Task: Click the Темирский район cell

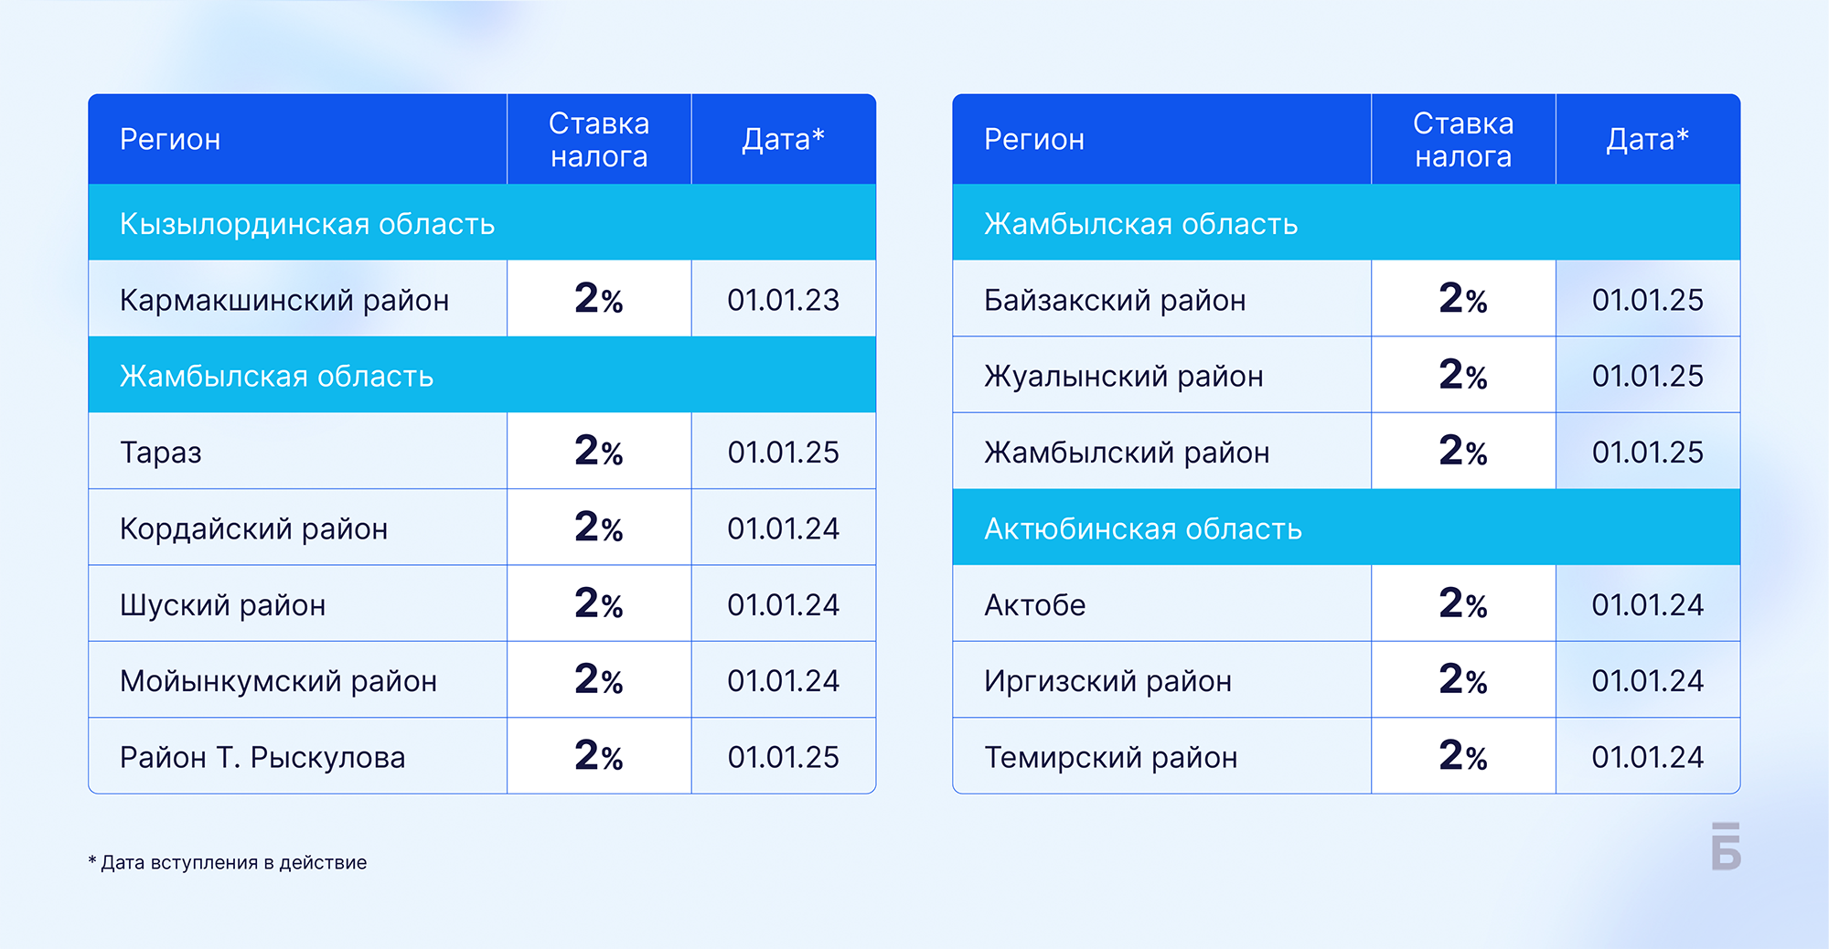Action: (1162, 756)
